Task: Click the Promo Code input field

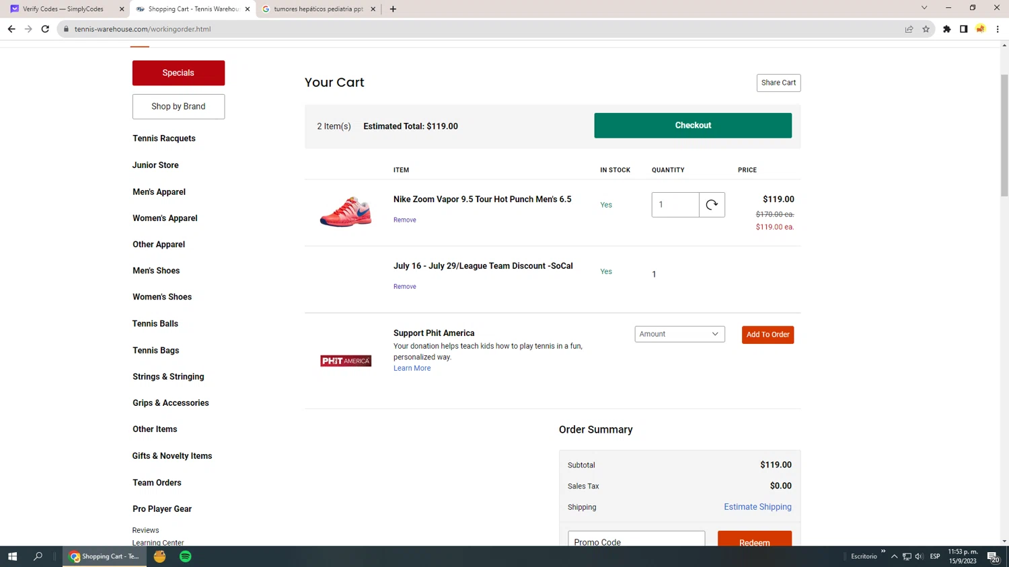Action: [x=636, y=539]
